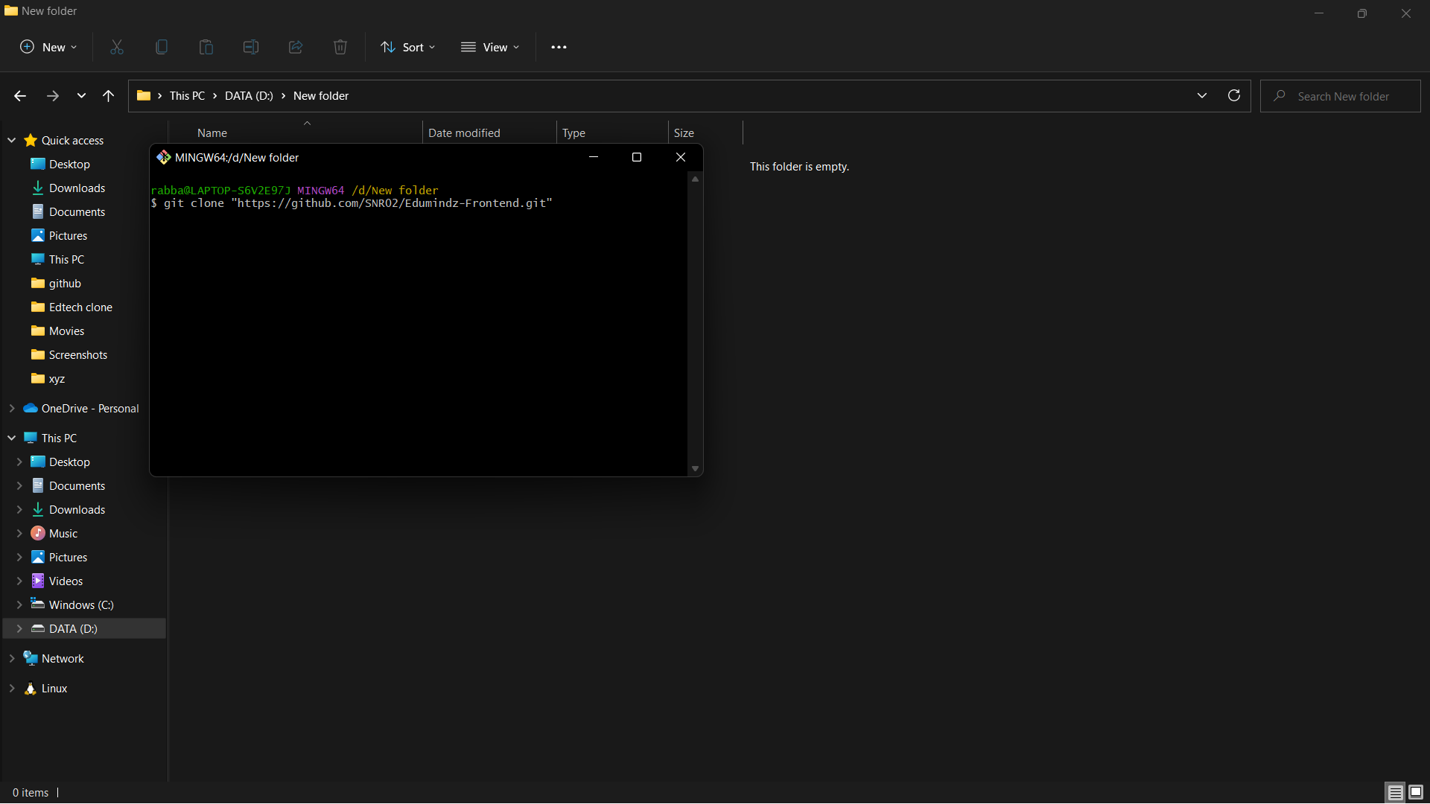The image size is (1430, 804).
Task: Click the Copy icon in toolbar
Action: [x=162, y=47]
